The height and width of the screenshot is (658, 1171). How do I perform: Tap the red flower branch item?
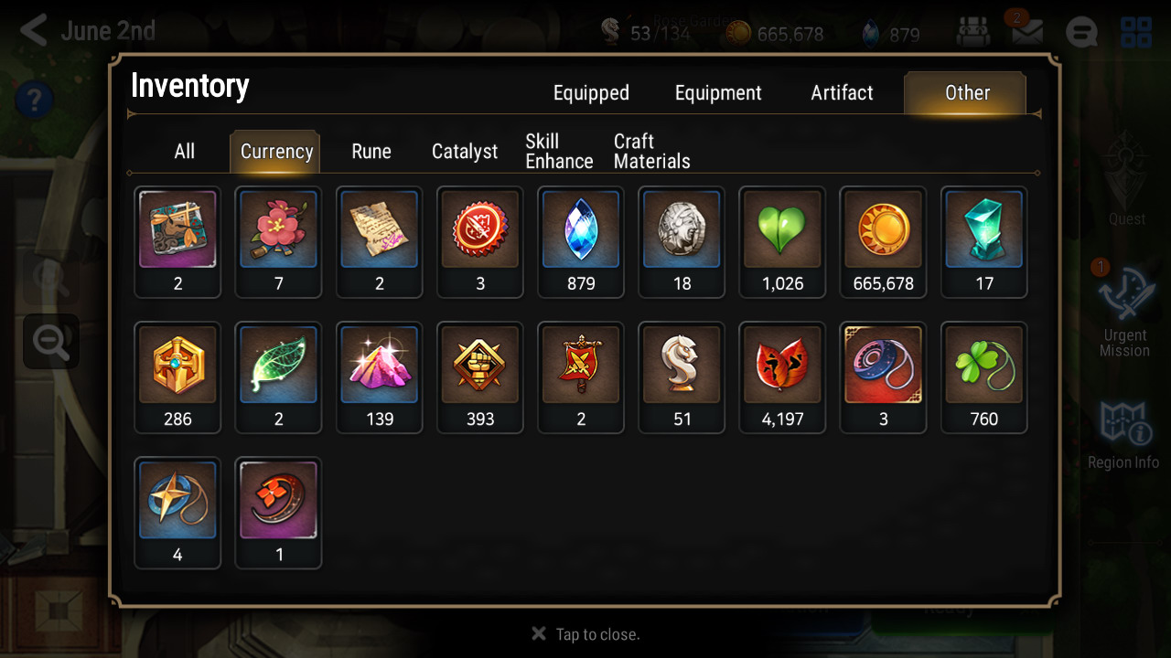[279, 242]
